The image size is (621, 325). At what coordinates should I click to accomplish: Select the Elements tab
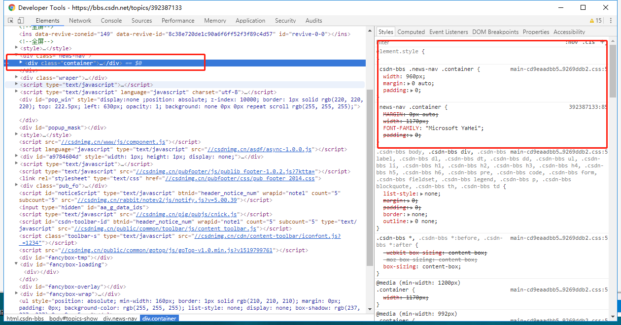point(47,21)
